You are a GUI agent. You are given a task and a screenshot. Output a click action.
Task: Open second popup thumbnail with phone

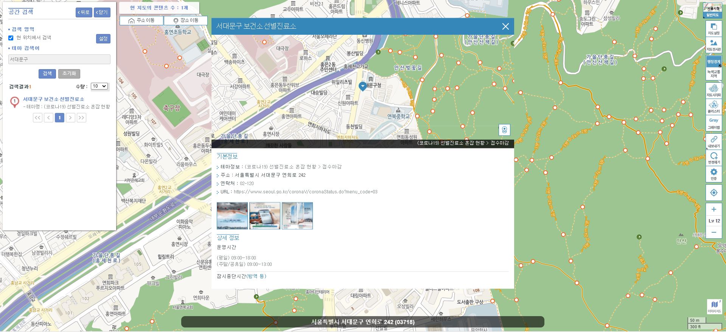click(265, 216)
